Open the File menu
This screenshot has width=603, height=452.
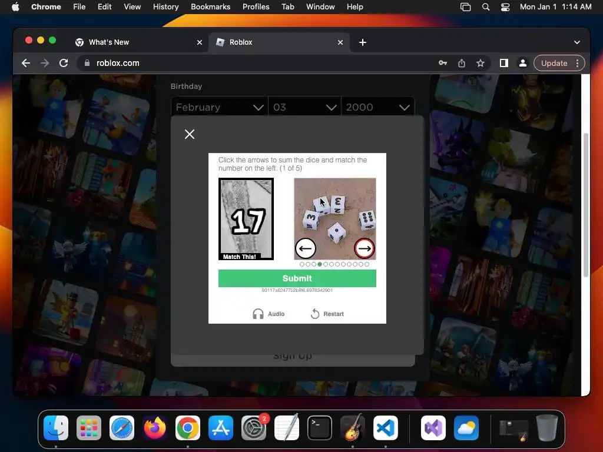(x=79, y=7)
